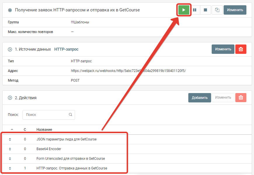The image size is (254, 175).
Task: Click the trash icon in Действия section
Action: coord(241,98)
